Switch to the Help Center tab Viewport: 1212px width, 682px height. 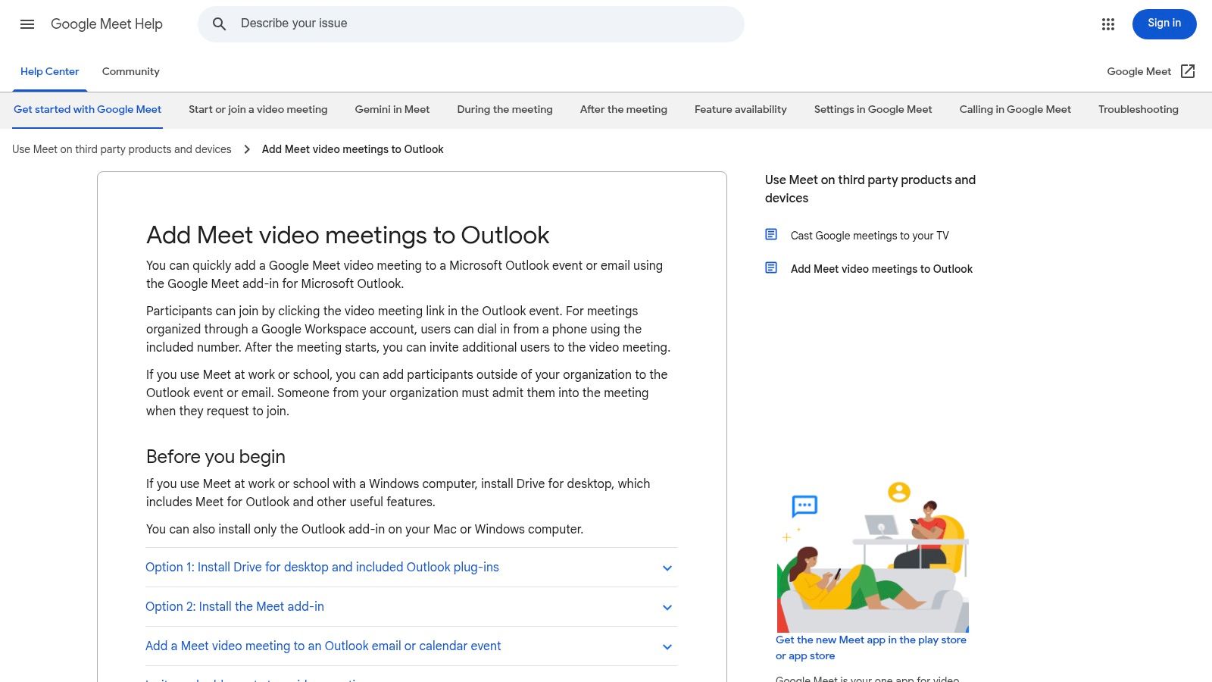pyautogui.click(x=50, y=71)
